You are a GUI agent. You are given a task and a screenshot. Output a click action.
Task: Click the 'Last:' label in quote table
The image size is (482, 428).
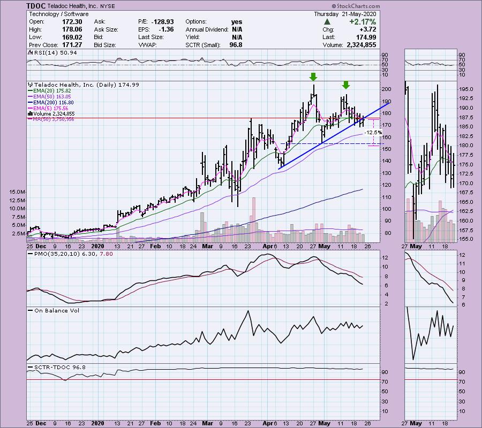click(x=329, y=37)
